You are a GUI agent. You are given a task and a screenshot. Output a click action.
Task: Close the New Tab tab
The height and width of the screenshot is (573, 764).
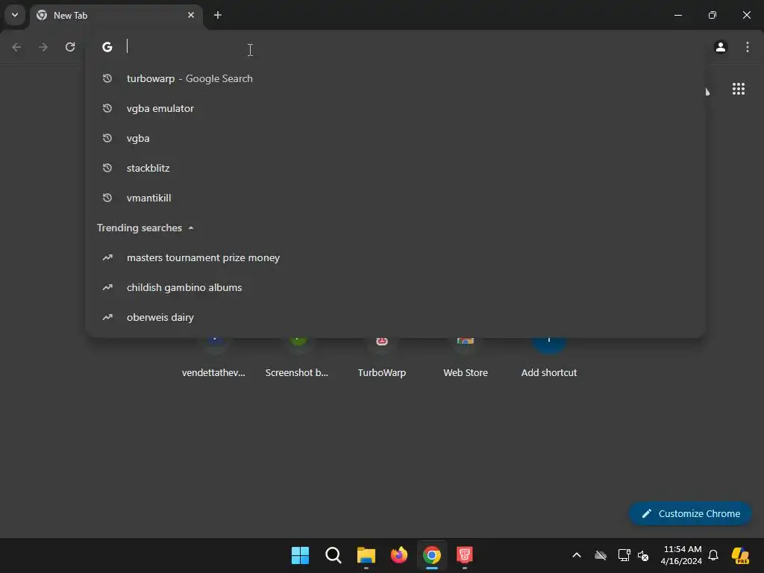[x=191, y=15]
